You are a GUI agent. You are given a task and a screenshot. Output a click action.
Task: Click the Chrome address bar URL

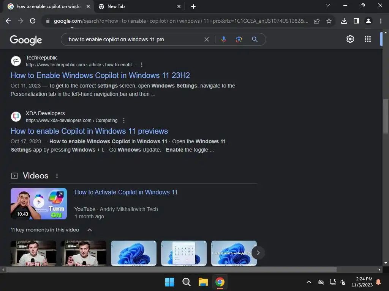(181, 21)
